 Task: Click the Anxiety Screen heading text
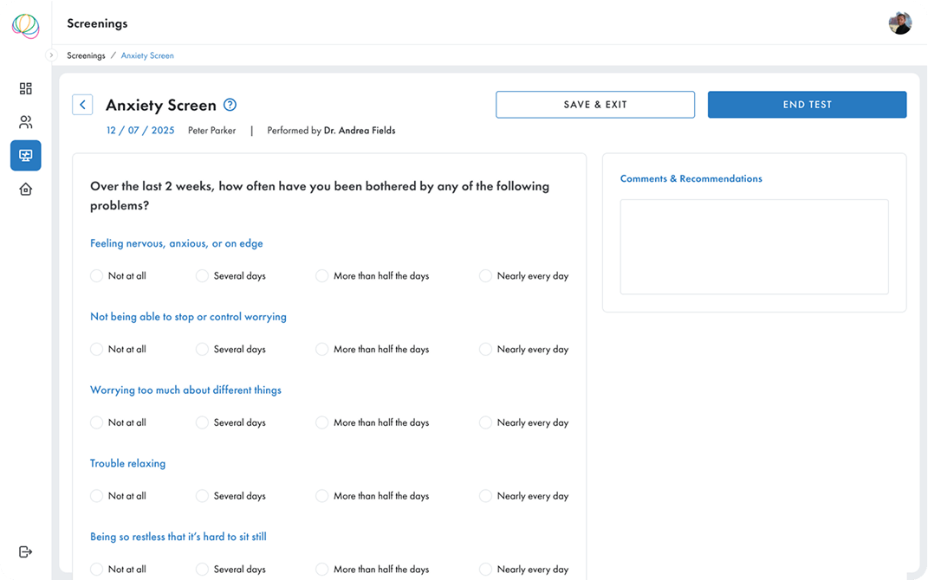tap(161, 105)
